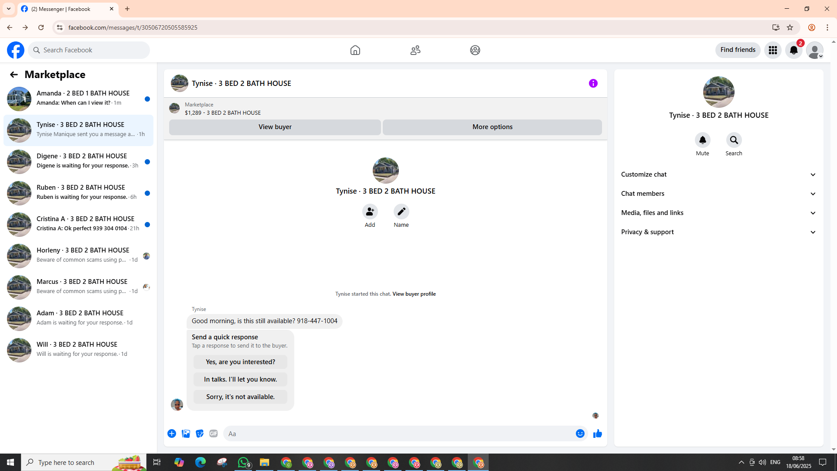Go back from Marketplace chat list
This screenshot has height=471, width=837.
14,75
